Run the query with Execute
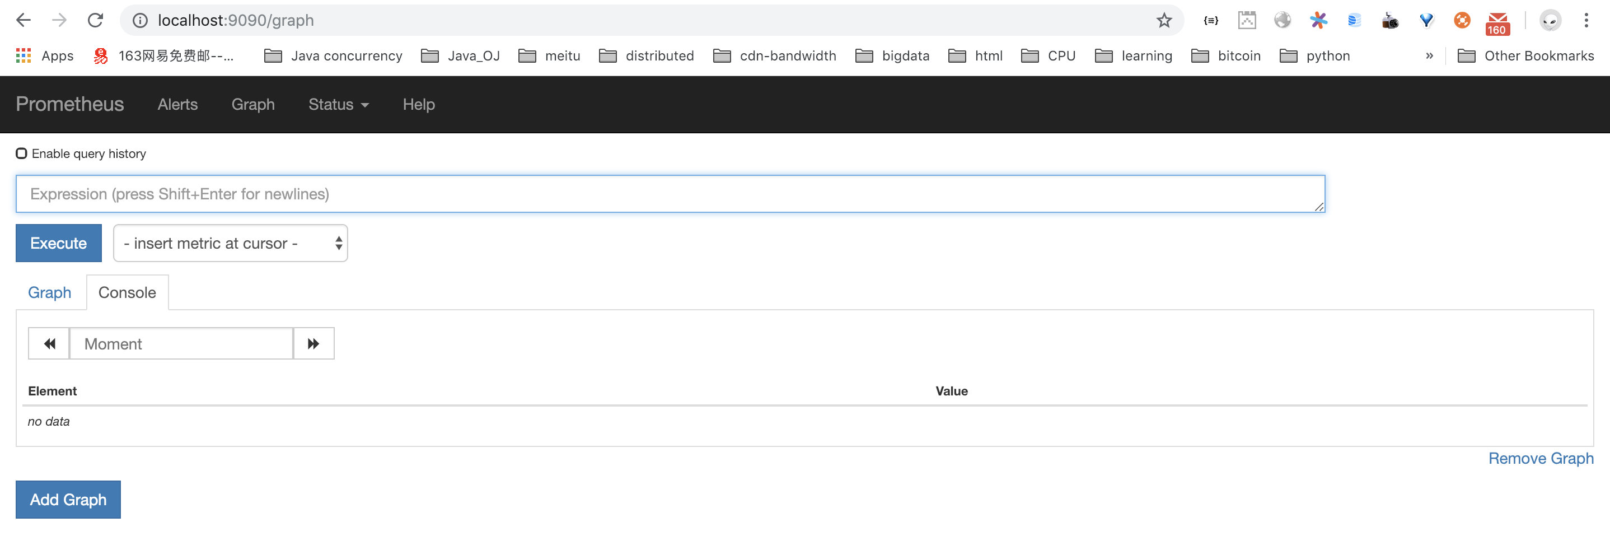Viewport: 1610px width, 550px height. (59, 243)
